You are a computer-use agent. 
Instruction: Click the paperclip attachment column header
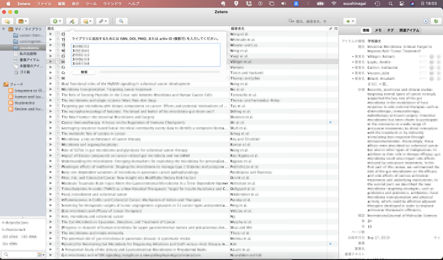(331, 28)
